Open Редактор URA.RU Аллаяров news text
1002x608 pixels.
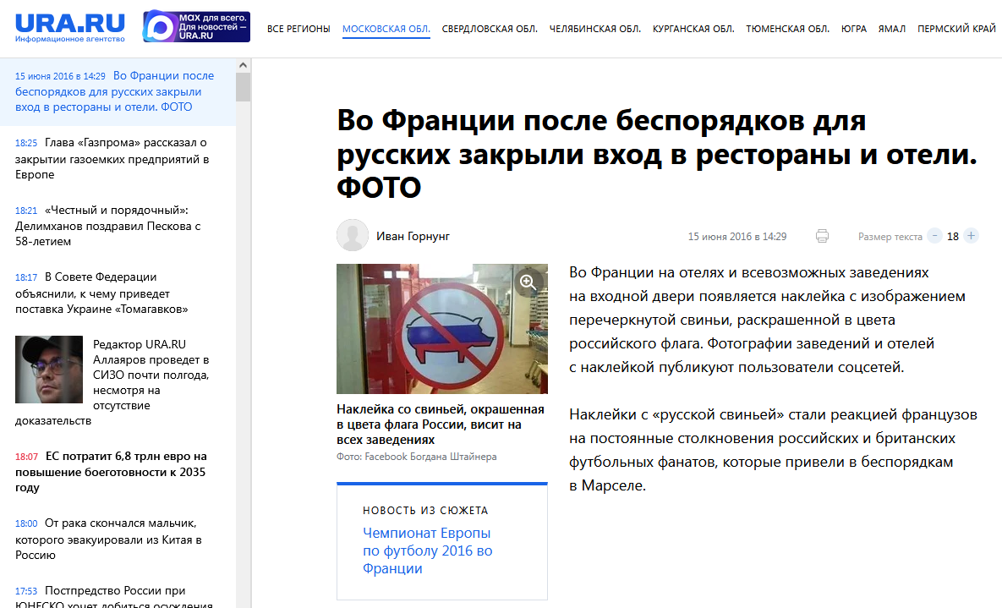point(151,375)
